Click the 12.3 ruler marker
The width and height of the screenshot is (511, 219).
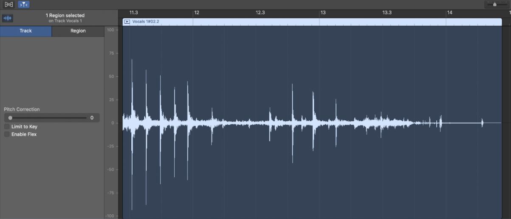pyautogui.click(x=260, y=13)
